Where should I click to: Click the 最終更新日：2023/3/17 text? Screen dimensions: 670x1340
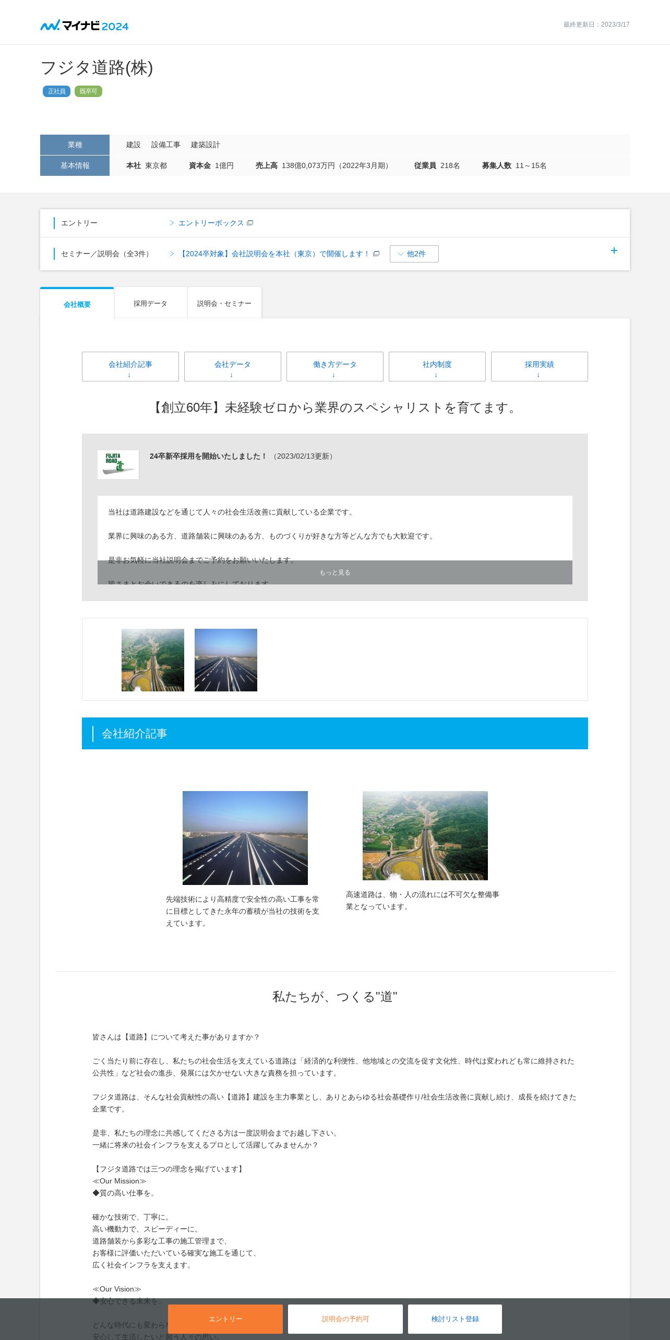(596, 25)
